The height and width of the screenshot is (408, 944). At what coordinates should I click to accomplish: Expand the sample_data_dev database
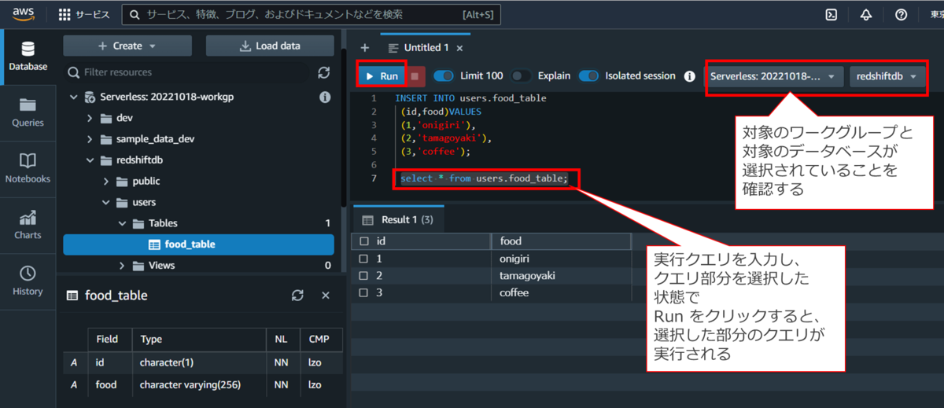(x=90, y=139)
